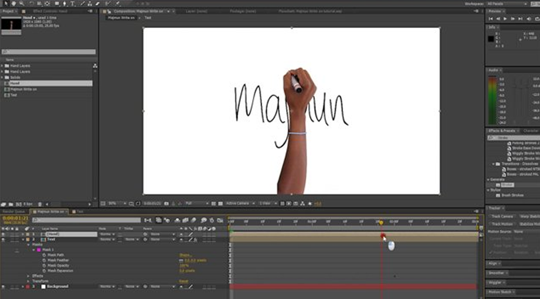540x299 pixels.
Task: Expand the Transform group of Text layer
Action: click(x=29, y=281)
